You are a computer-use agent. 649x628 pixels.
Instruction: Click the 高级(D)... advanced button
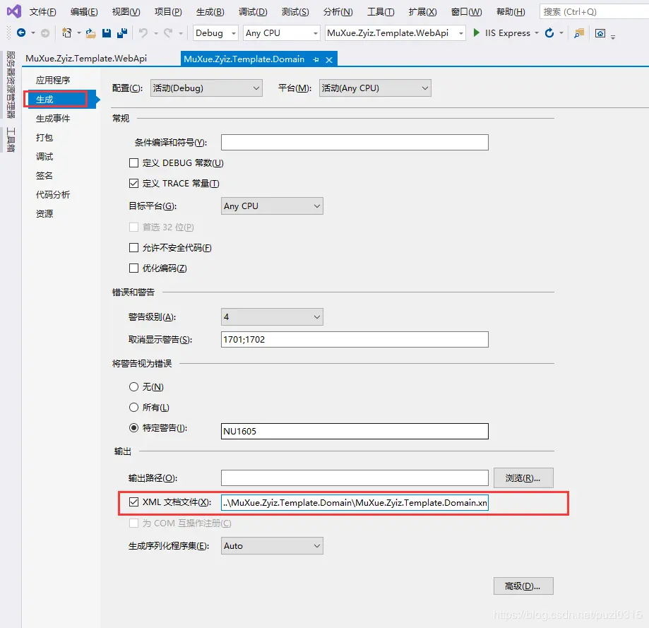[523, 586]
